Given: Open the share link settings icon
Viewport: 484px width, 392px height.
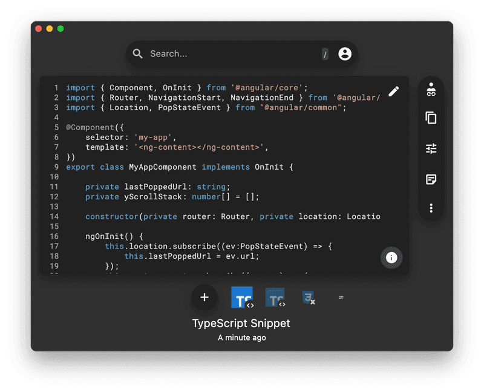Looking at the screenshot, I should (431, 88).
